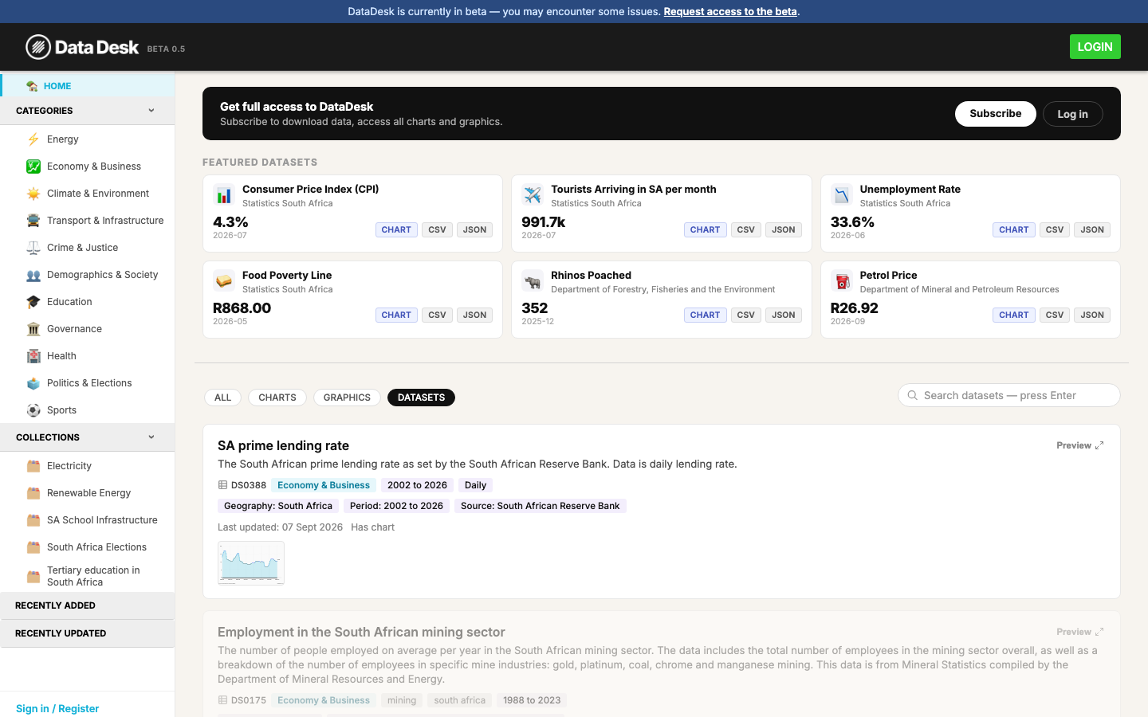Open the SA prime lending rate chart thumbnail

251,563
